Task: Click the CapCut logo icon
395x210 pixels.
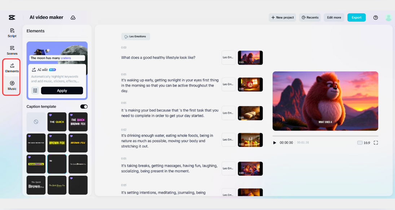Action: [12, 17]
